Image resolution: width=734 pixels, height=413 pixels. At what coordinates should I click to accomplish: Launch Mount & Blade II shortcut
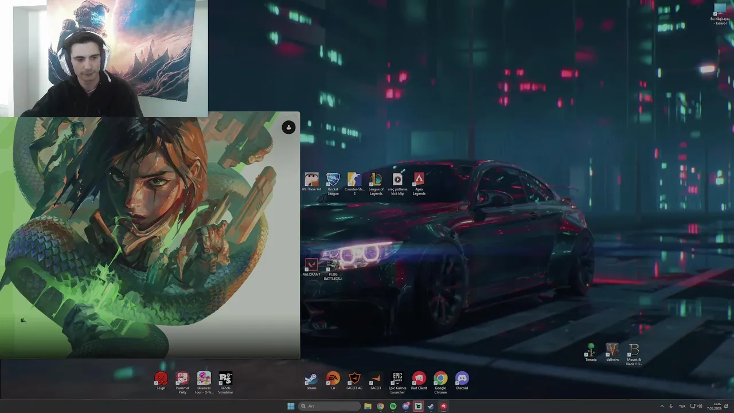(x=634, y=354)
